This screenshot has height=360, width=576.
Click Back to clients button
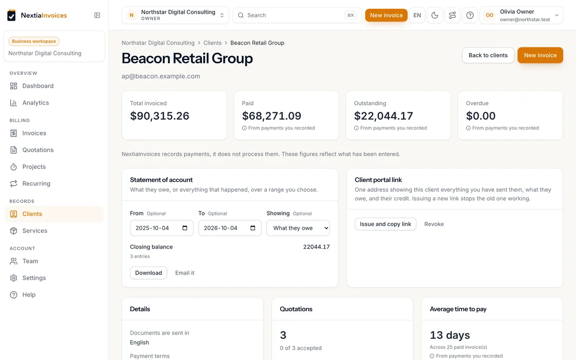pos(488,55)
